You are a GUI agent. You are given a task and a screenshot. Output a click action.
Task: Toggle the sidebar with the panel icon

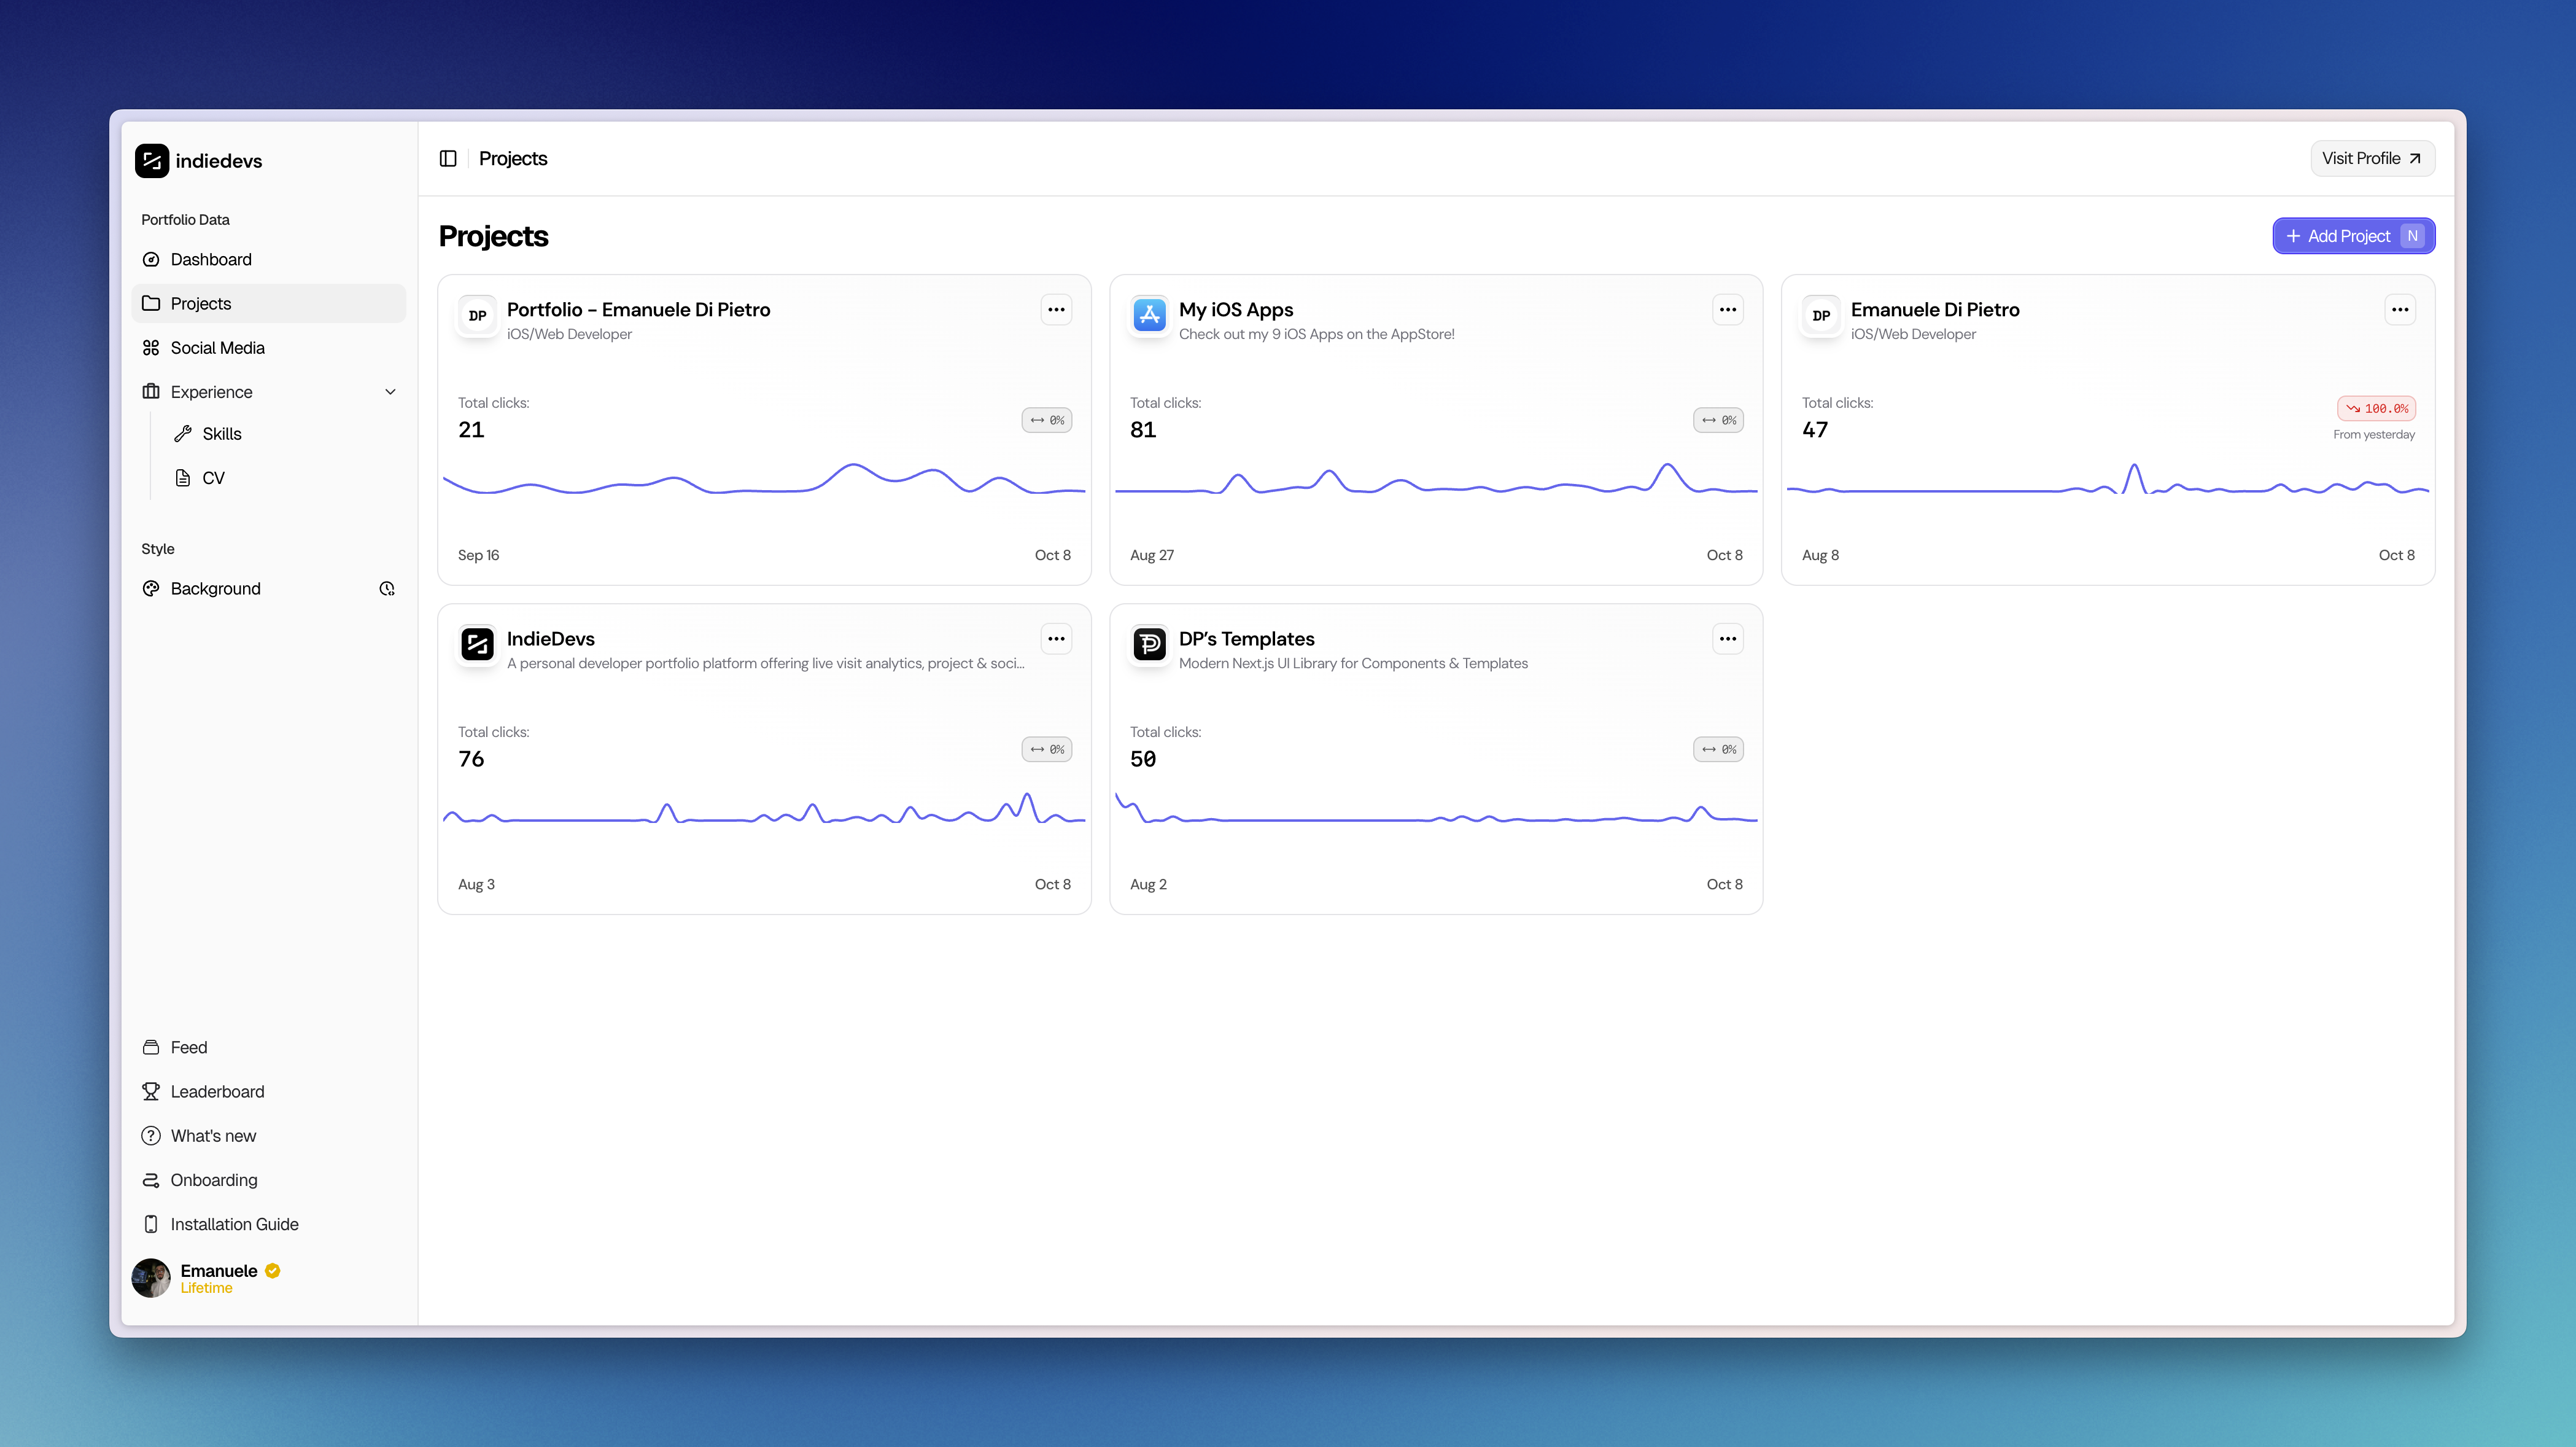click(x=447, y=158)
